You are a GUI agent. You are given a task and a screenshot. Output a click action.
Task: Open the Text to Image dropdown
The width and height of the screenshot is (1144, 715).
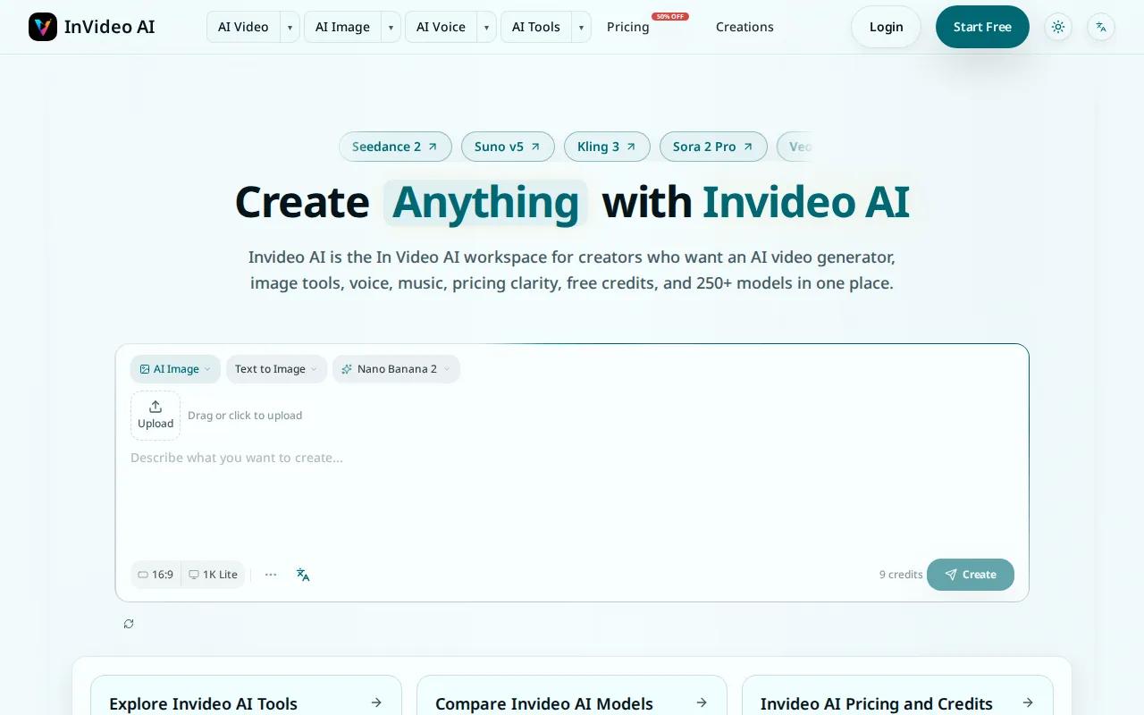tap(276, 369)
